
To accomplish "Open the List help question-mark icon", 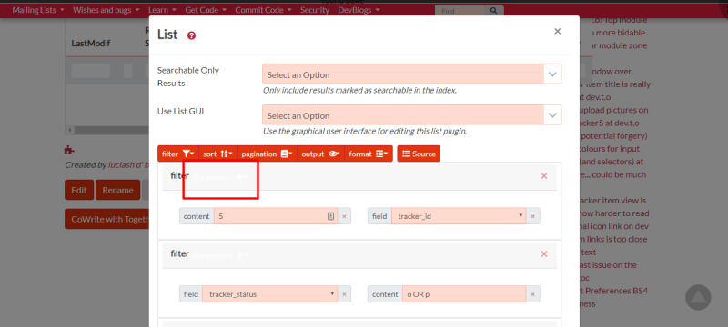I will [x=191, y=35].
